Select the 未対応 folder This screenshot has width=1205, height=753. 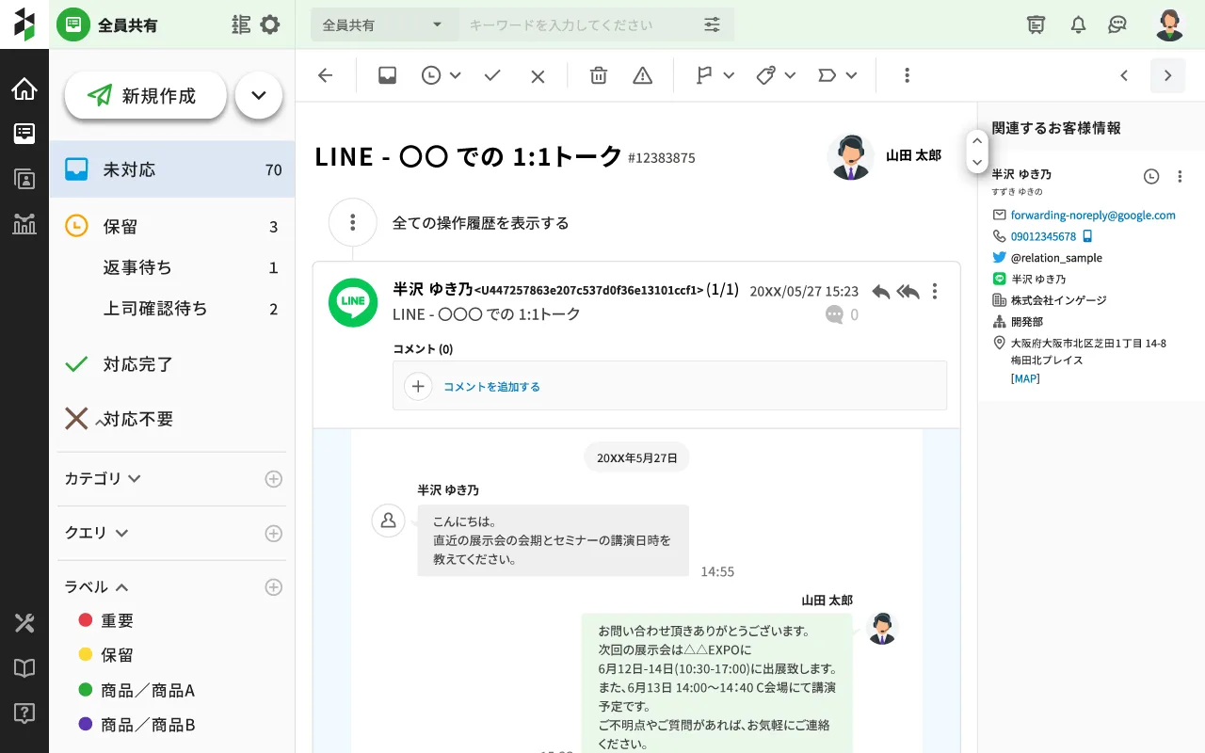pos(172,169)
